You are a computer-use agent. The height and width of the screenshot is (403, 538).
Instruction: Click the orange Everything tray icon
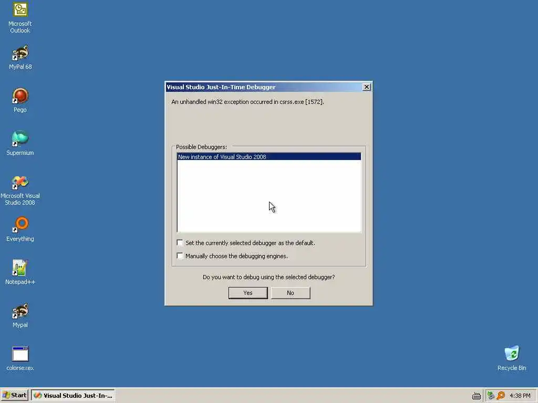point(501,396)
